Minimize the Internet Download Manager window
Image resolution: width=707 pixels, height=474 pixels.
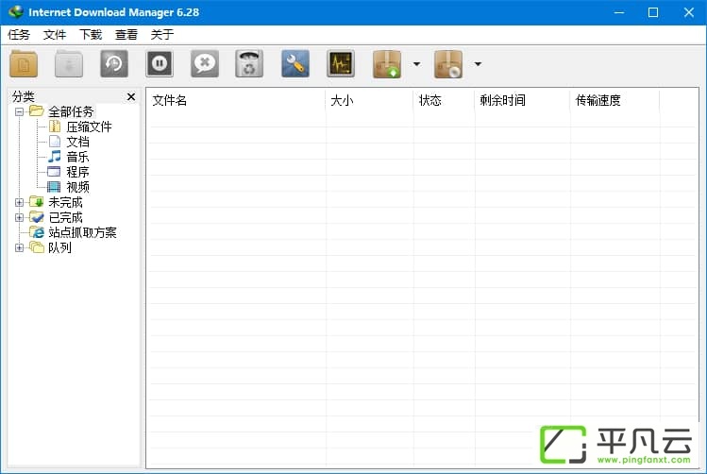coord(619,12)
